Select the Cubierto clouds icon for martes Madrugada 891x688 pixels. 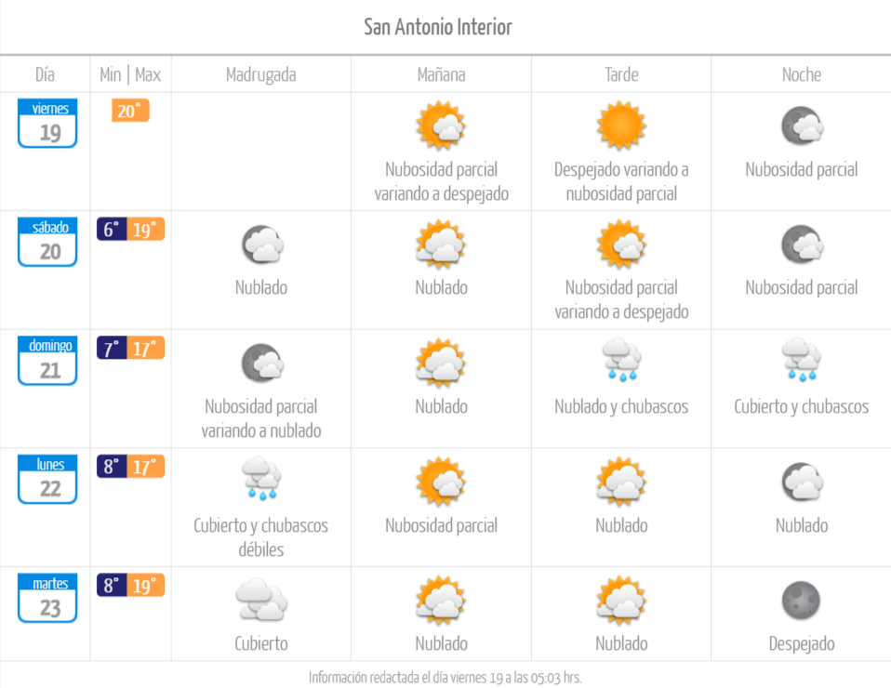pyautogui.click(x=260, y=599)
